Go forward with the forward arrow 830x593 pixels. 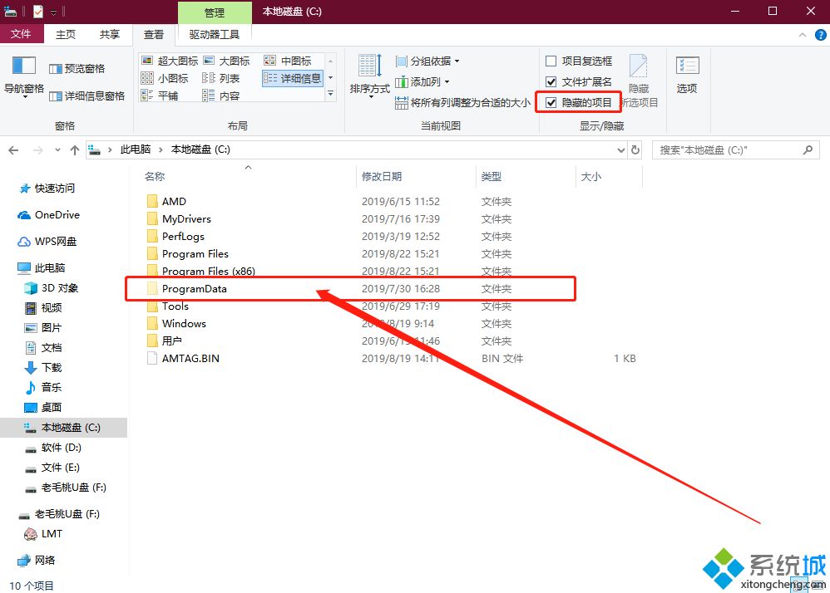click(x=37, y=150)
